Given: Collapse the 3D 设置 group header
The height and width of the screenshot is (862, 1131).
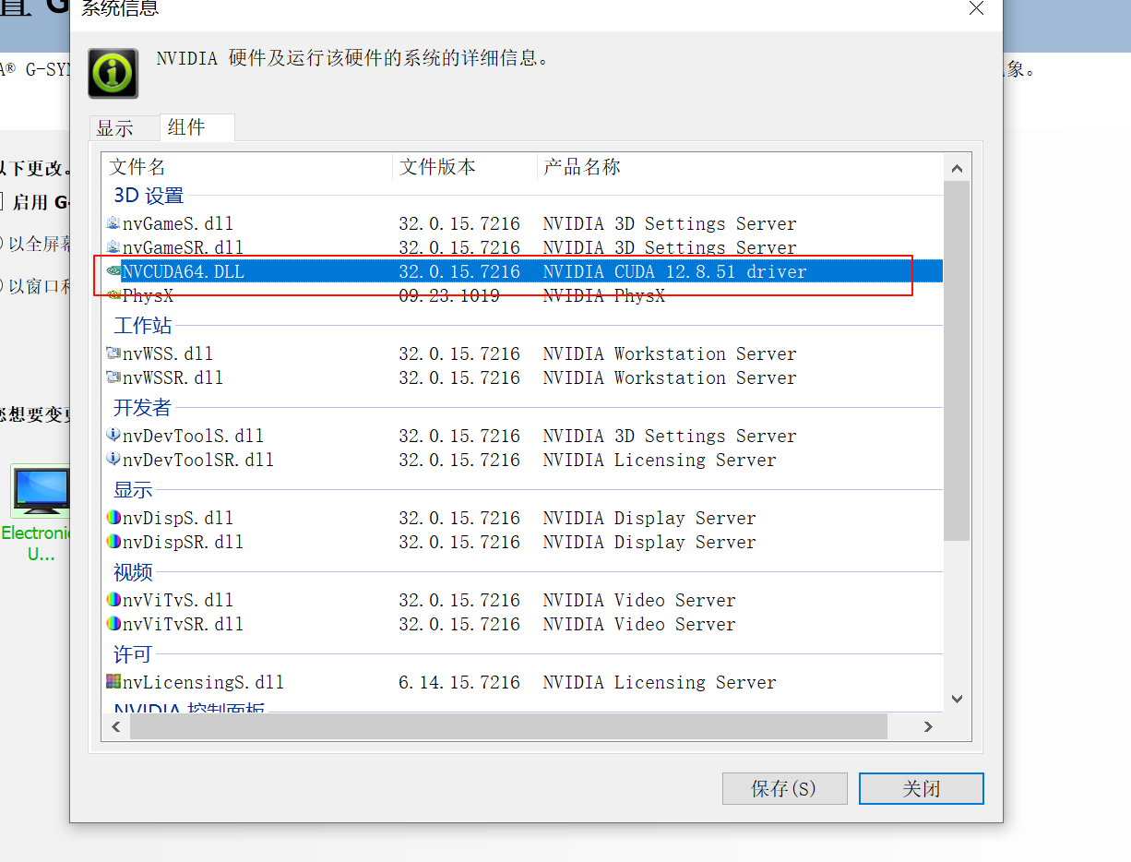Looking at the screenshot, I should pos(149,196).
